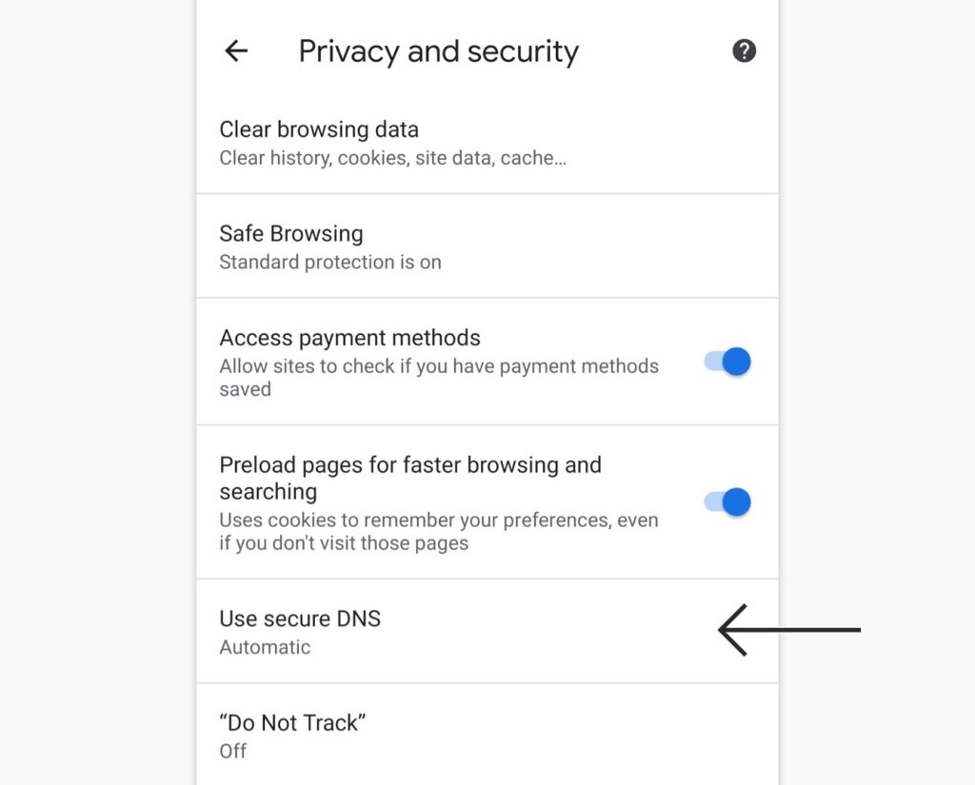The height and width of the screenshot is (785, 975).
Task: Click the Access payment methods label
Action: point(349,338)
